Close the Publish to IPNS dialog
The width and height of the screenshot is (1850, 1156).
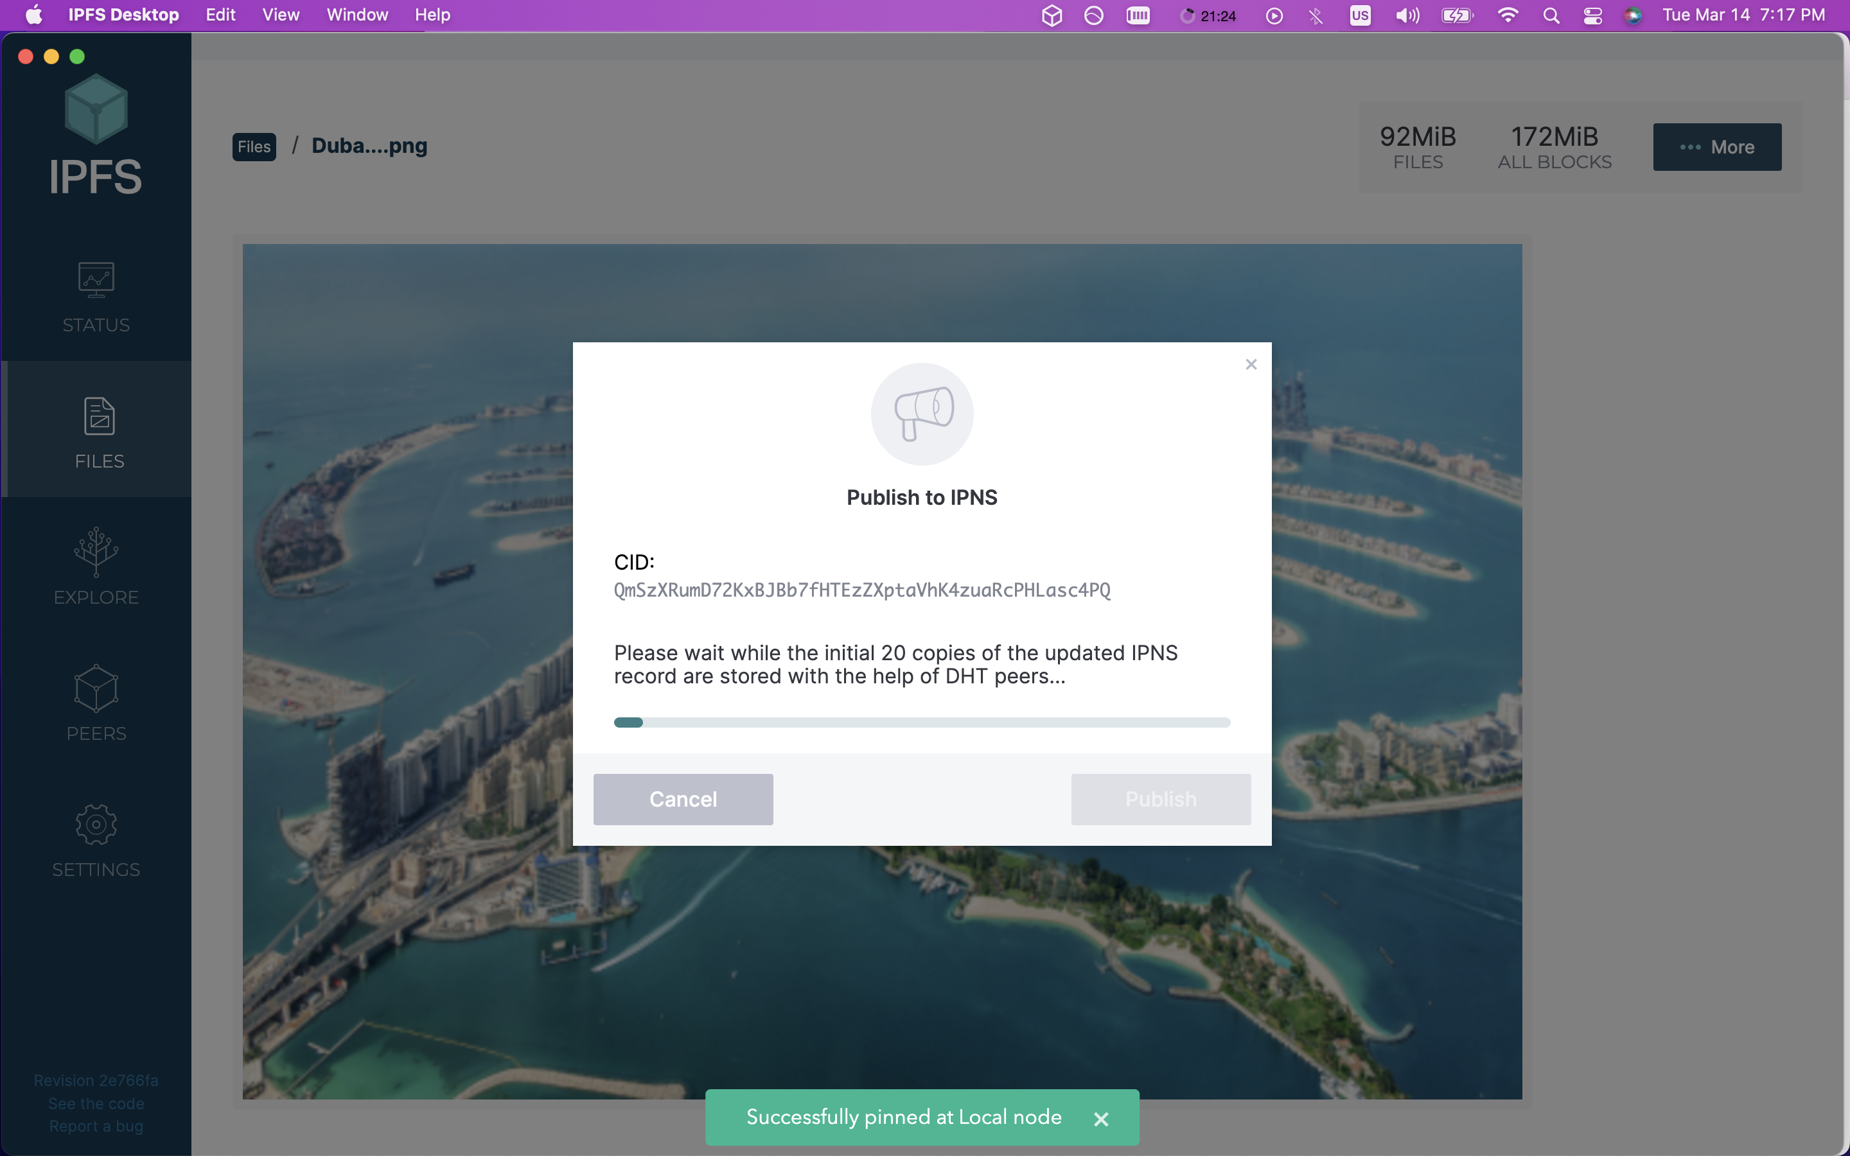pyautogui.click(x=1251, y=365)
